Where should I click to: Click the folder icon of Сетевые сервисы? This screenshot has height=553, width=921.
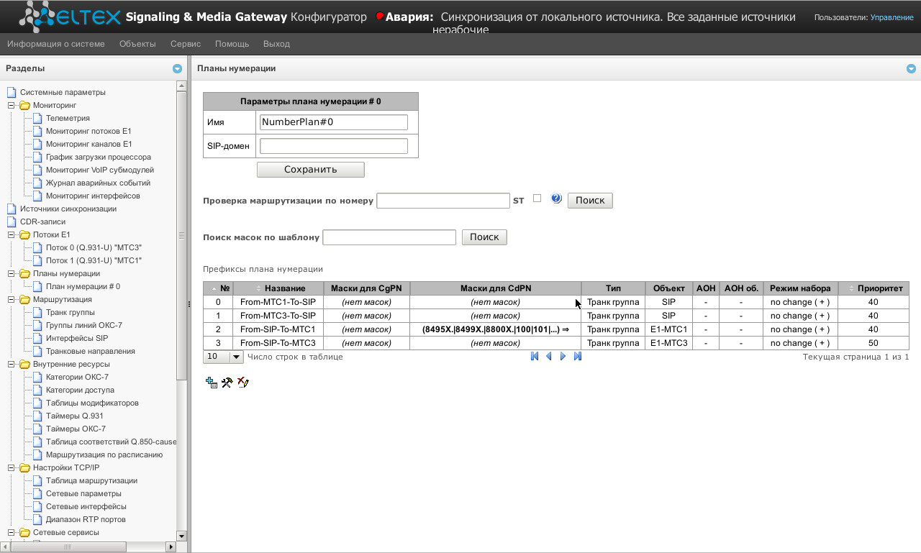coord(24,532)
